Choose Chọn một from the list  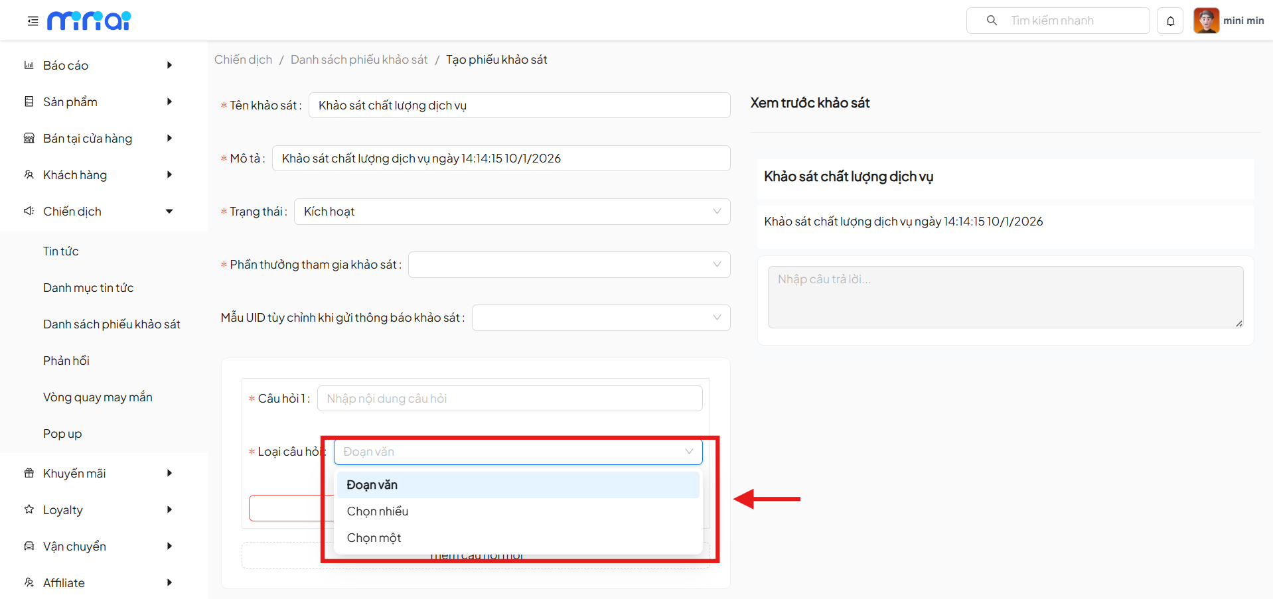374,538
